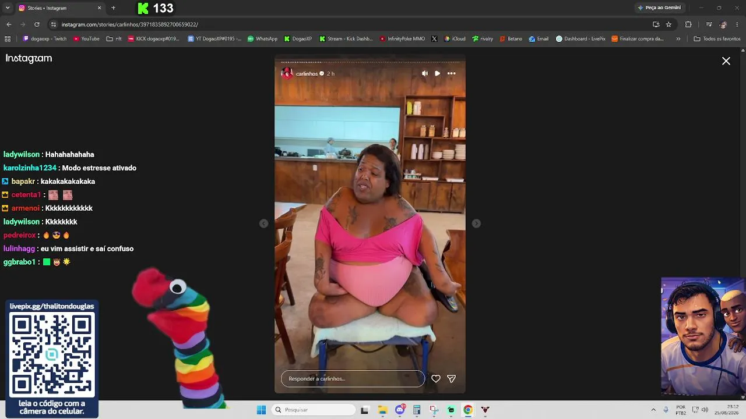Viewport: 746px width, 419px height.
Task: Open the apps grid in bookmarks bar
Action: tap(8, 39)
